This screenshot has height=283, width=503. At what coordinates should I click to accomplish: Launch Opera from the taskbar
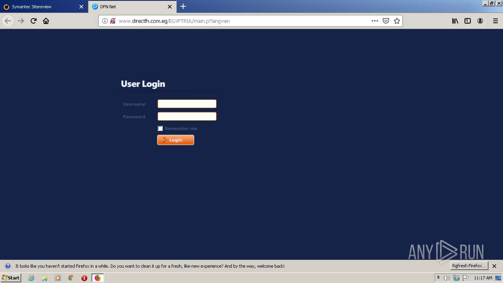click(x=84, y=278)
